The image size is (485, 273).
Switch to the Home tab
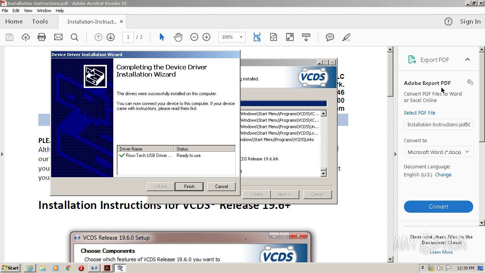(14, 22)
